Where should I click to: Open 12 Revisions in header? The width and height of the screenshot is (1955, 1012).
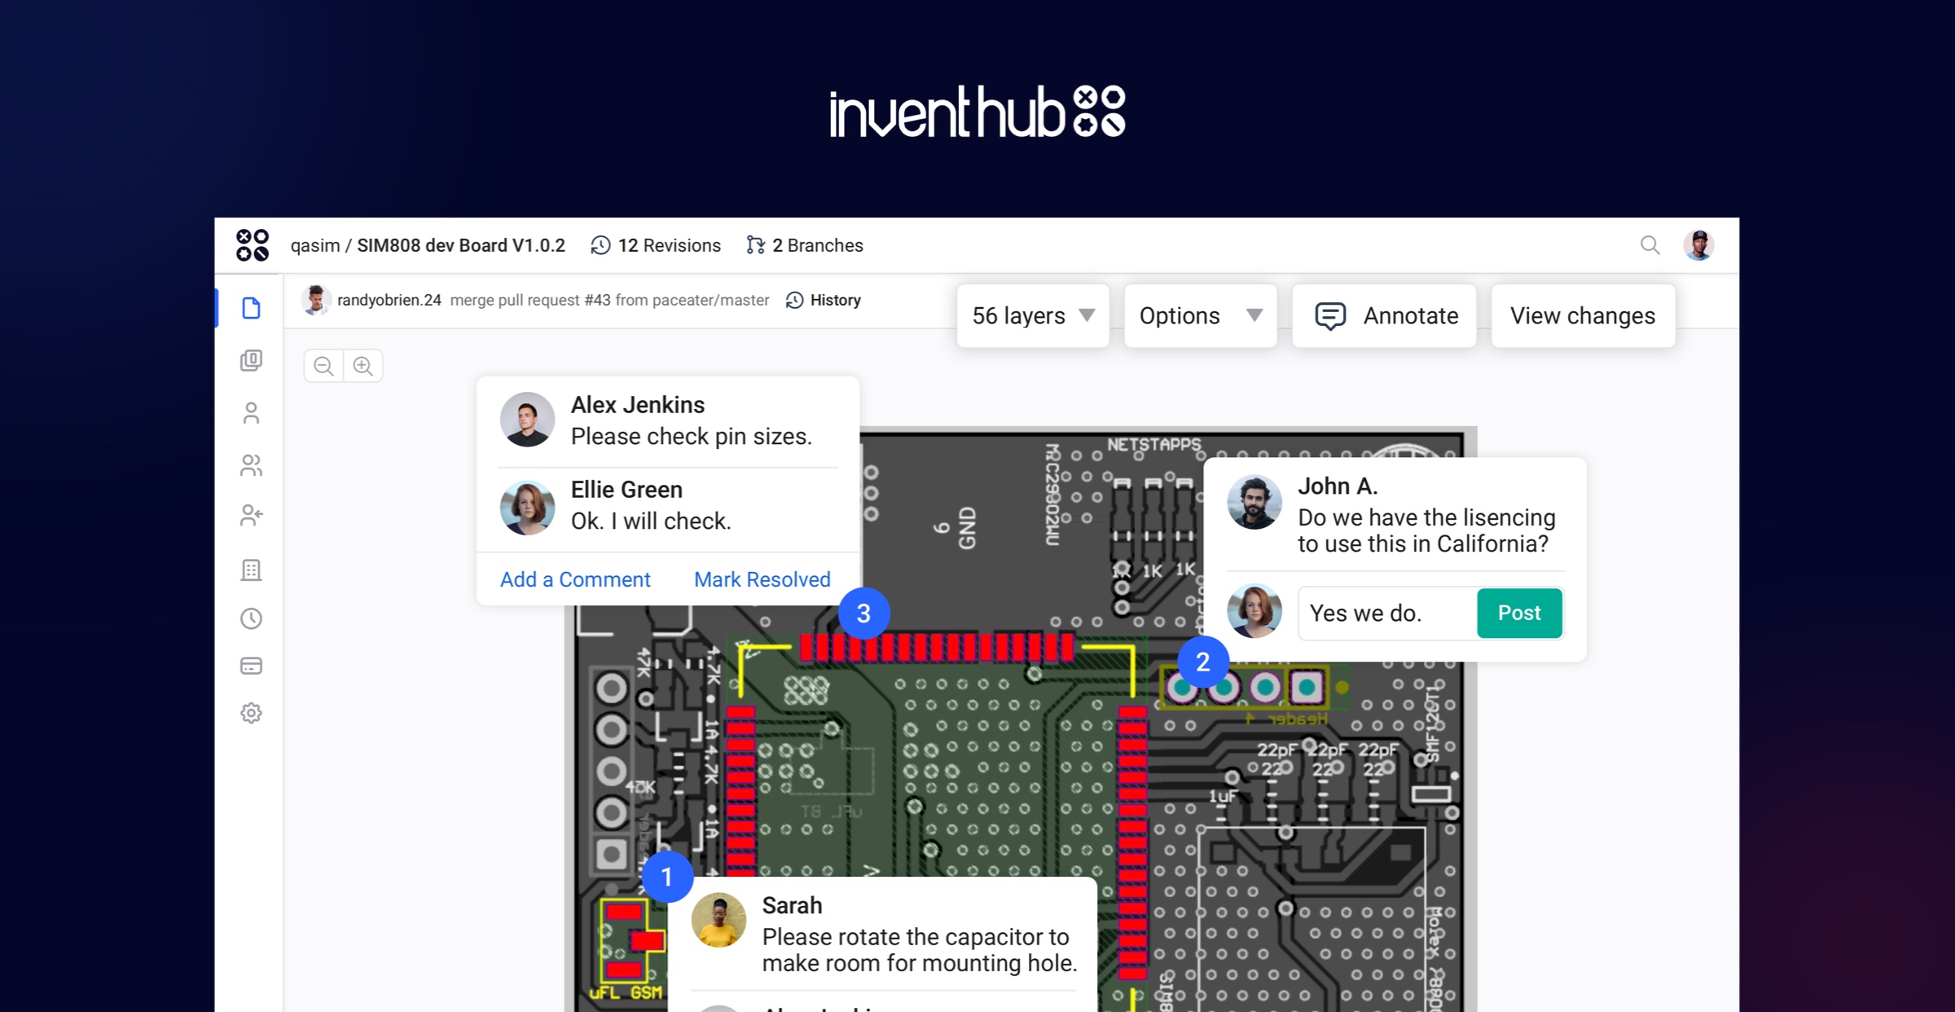pos(656,245)
